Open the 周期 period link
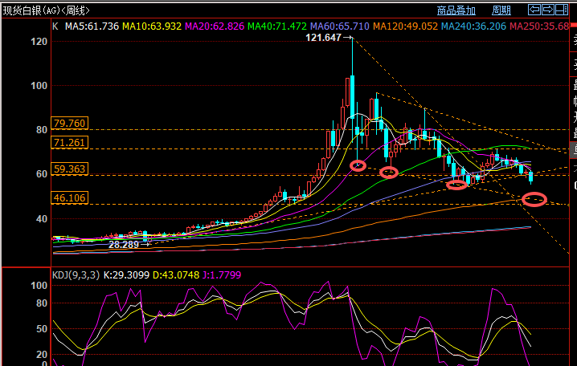Viewport: 577px width, 366px height. click(x=501, y=10)
